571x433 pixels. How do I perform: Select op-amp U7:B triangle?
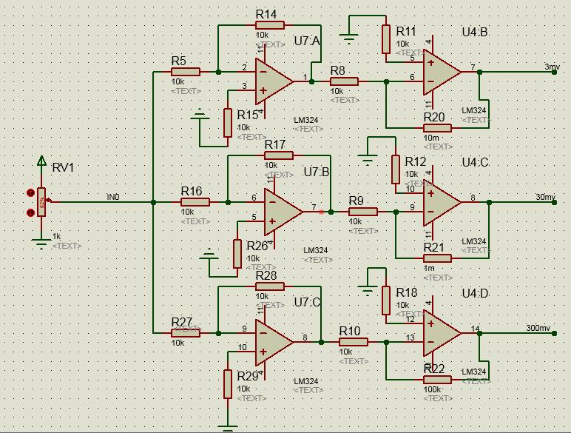[283, 212]
